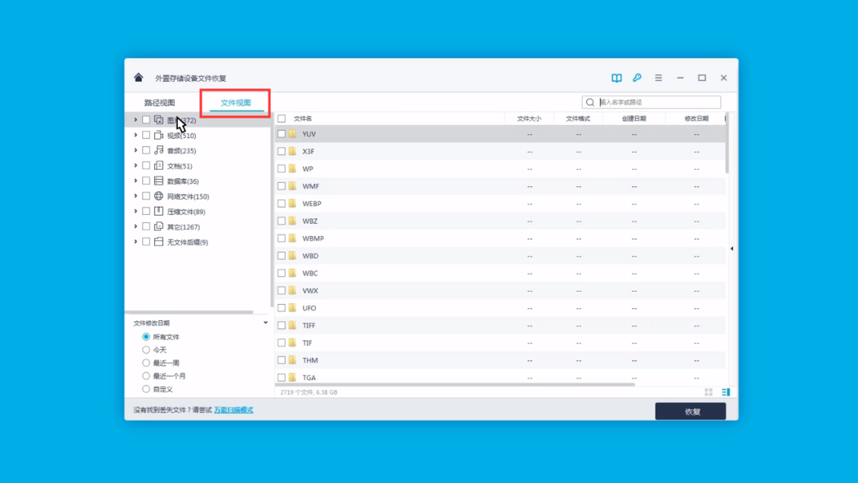Check the select-all box beside 文件名
Viewport: 858px width, 483px height.
tap(282, 119)
